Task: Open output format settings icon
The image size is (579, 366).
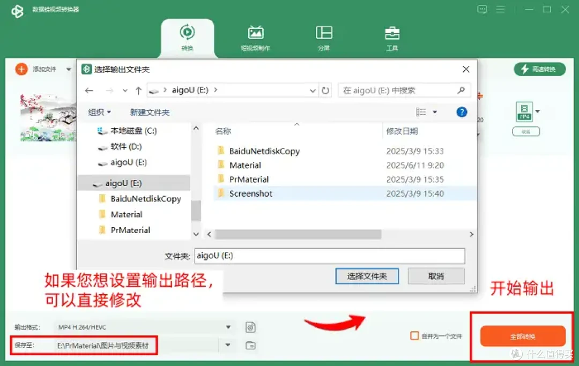Action: tap(250, 327)
